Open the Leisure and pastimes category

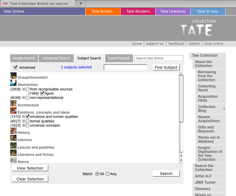point(36,147)
